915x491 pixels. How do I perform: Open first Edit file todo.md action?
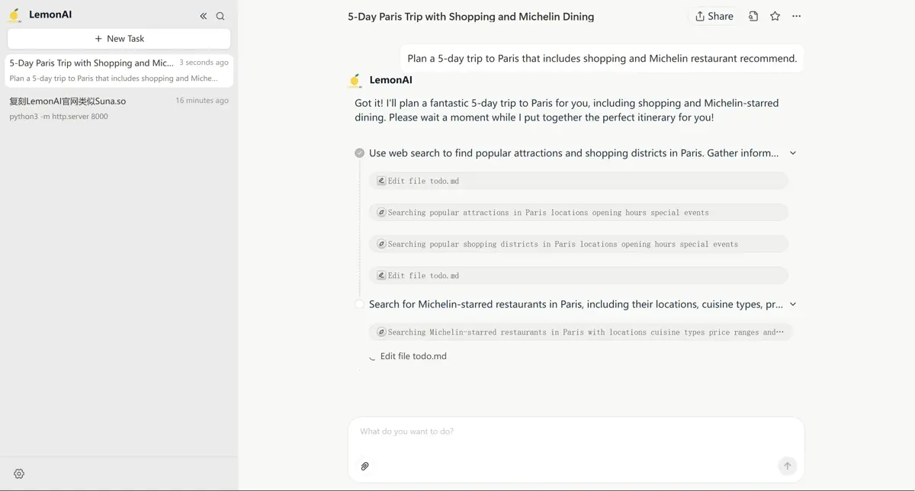(x=578, y=181)
